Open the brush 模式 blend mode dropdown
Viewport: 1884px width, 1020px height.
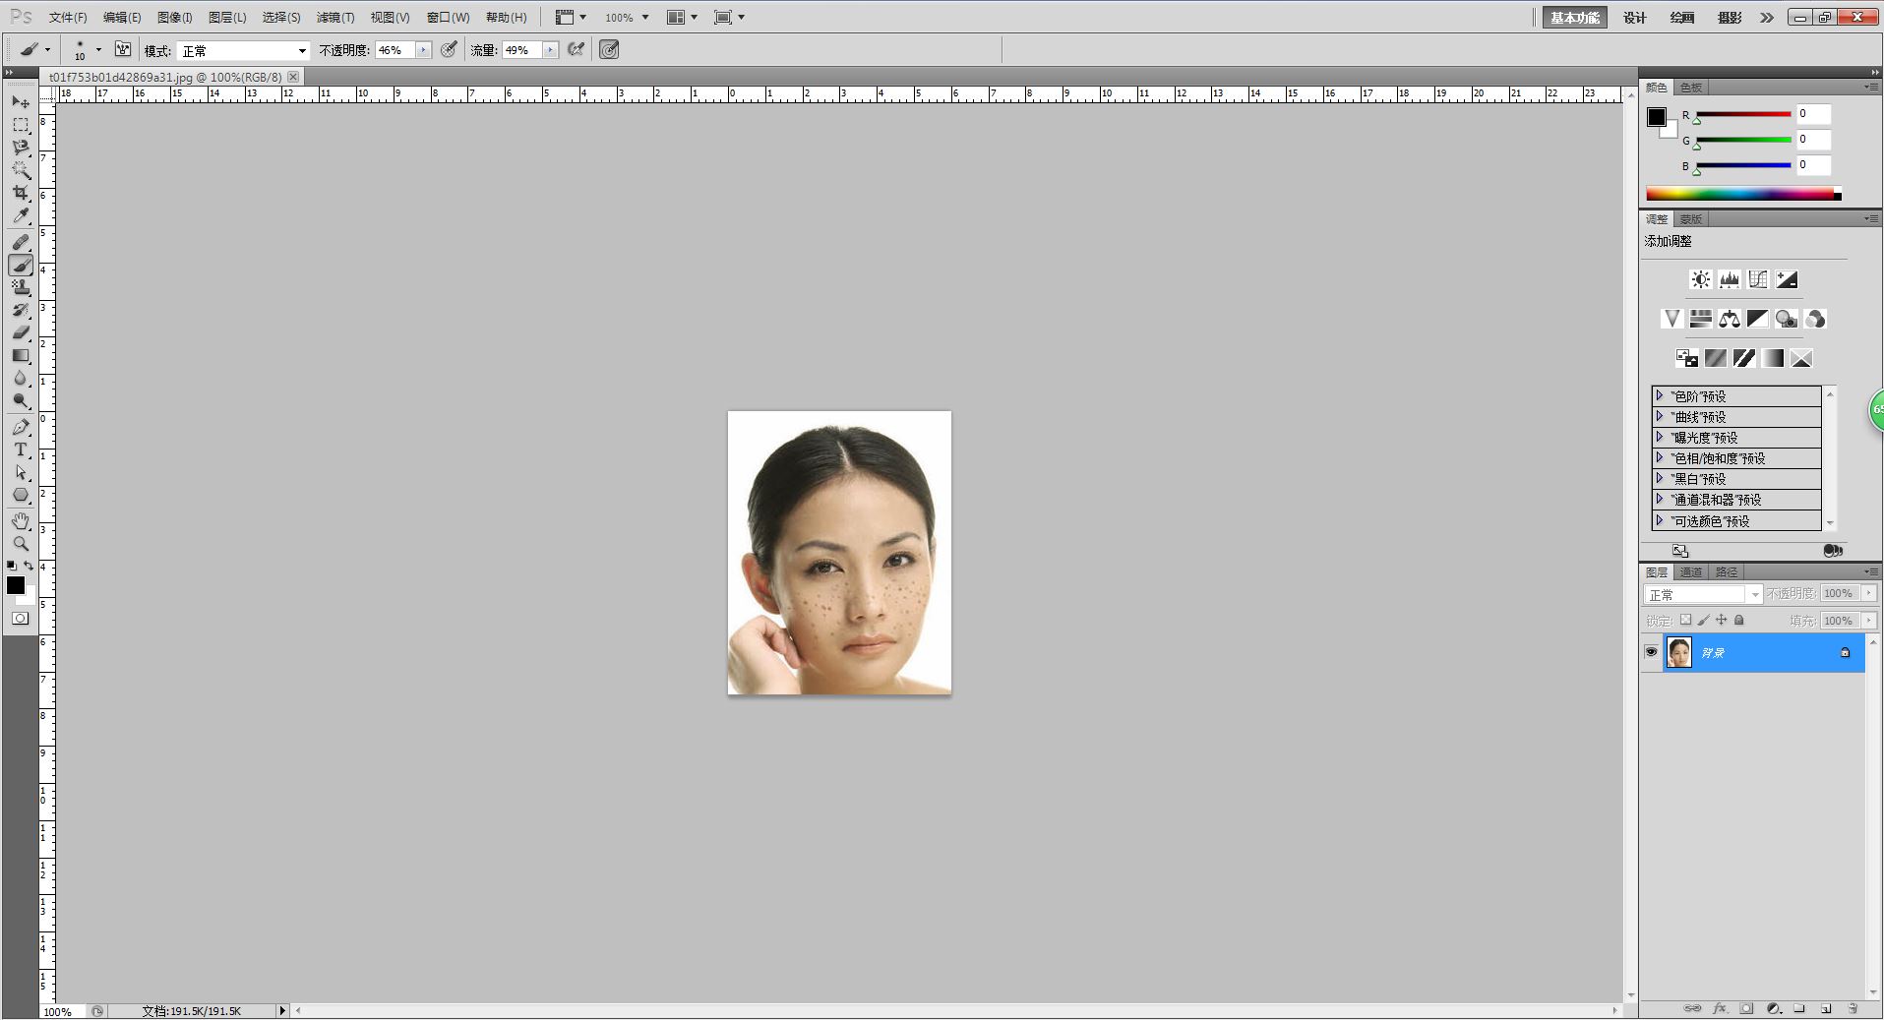pyautogui.click(x=244, y=51)
